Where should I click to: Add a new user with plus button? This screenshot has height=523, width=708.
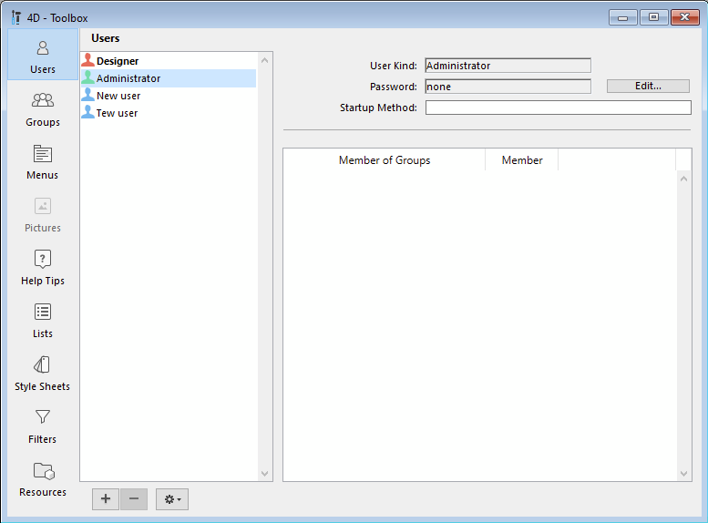click(106, 499)
